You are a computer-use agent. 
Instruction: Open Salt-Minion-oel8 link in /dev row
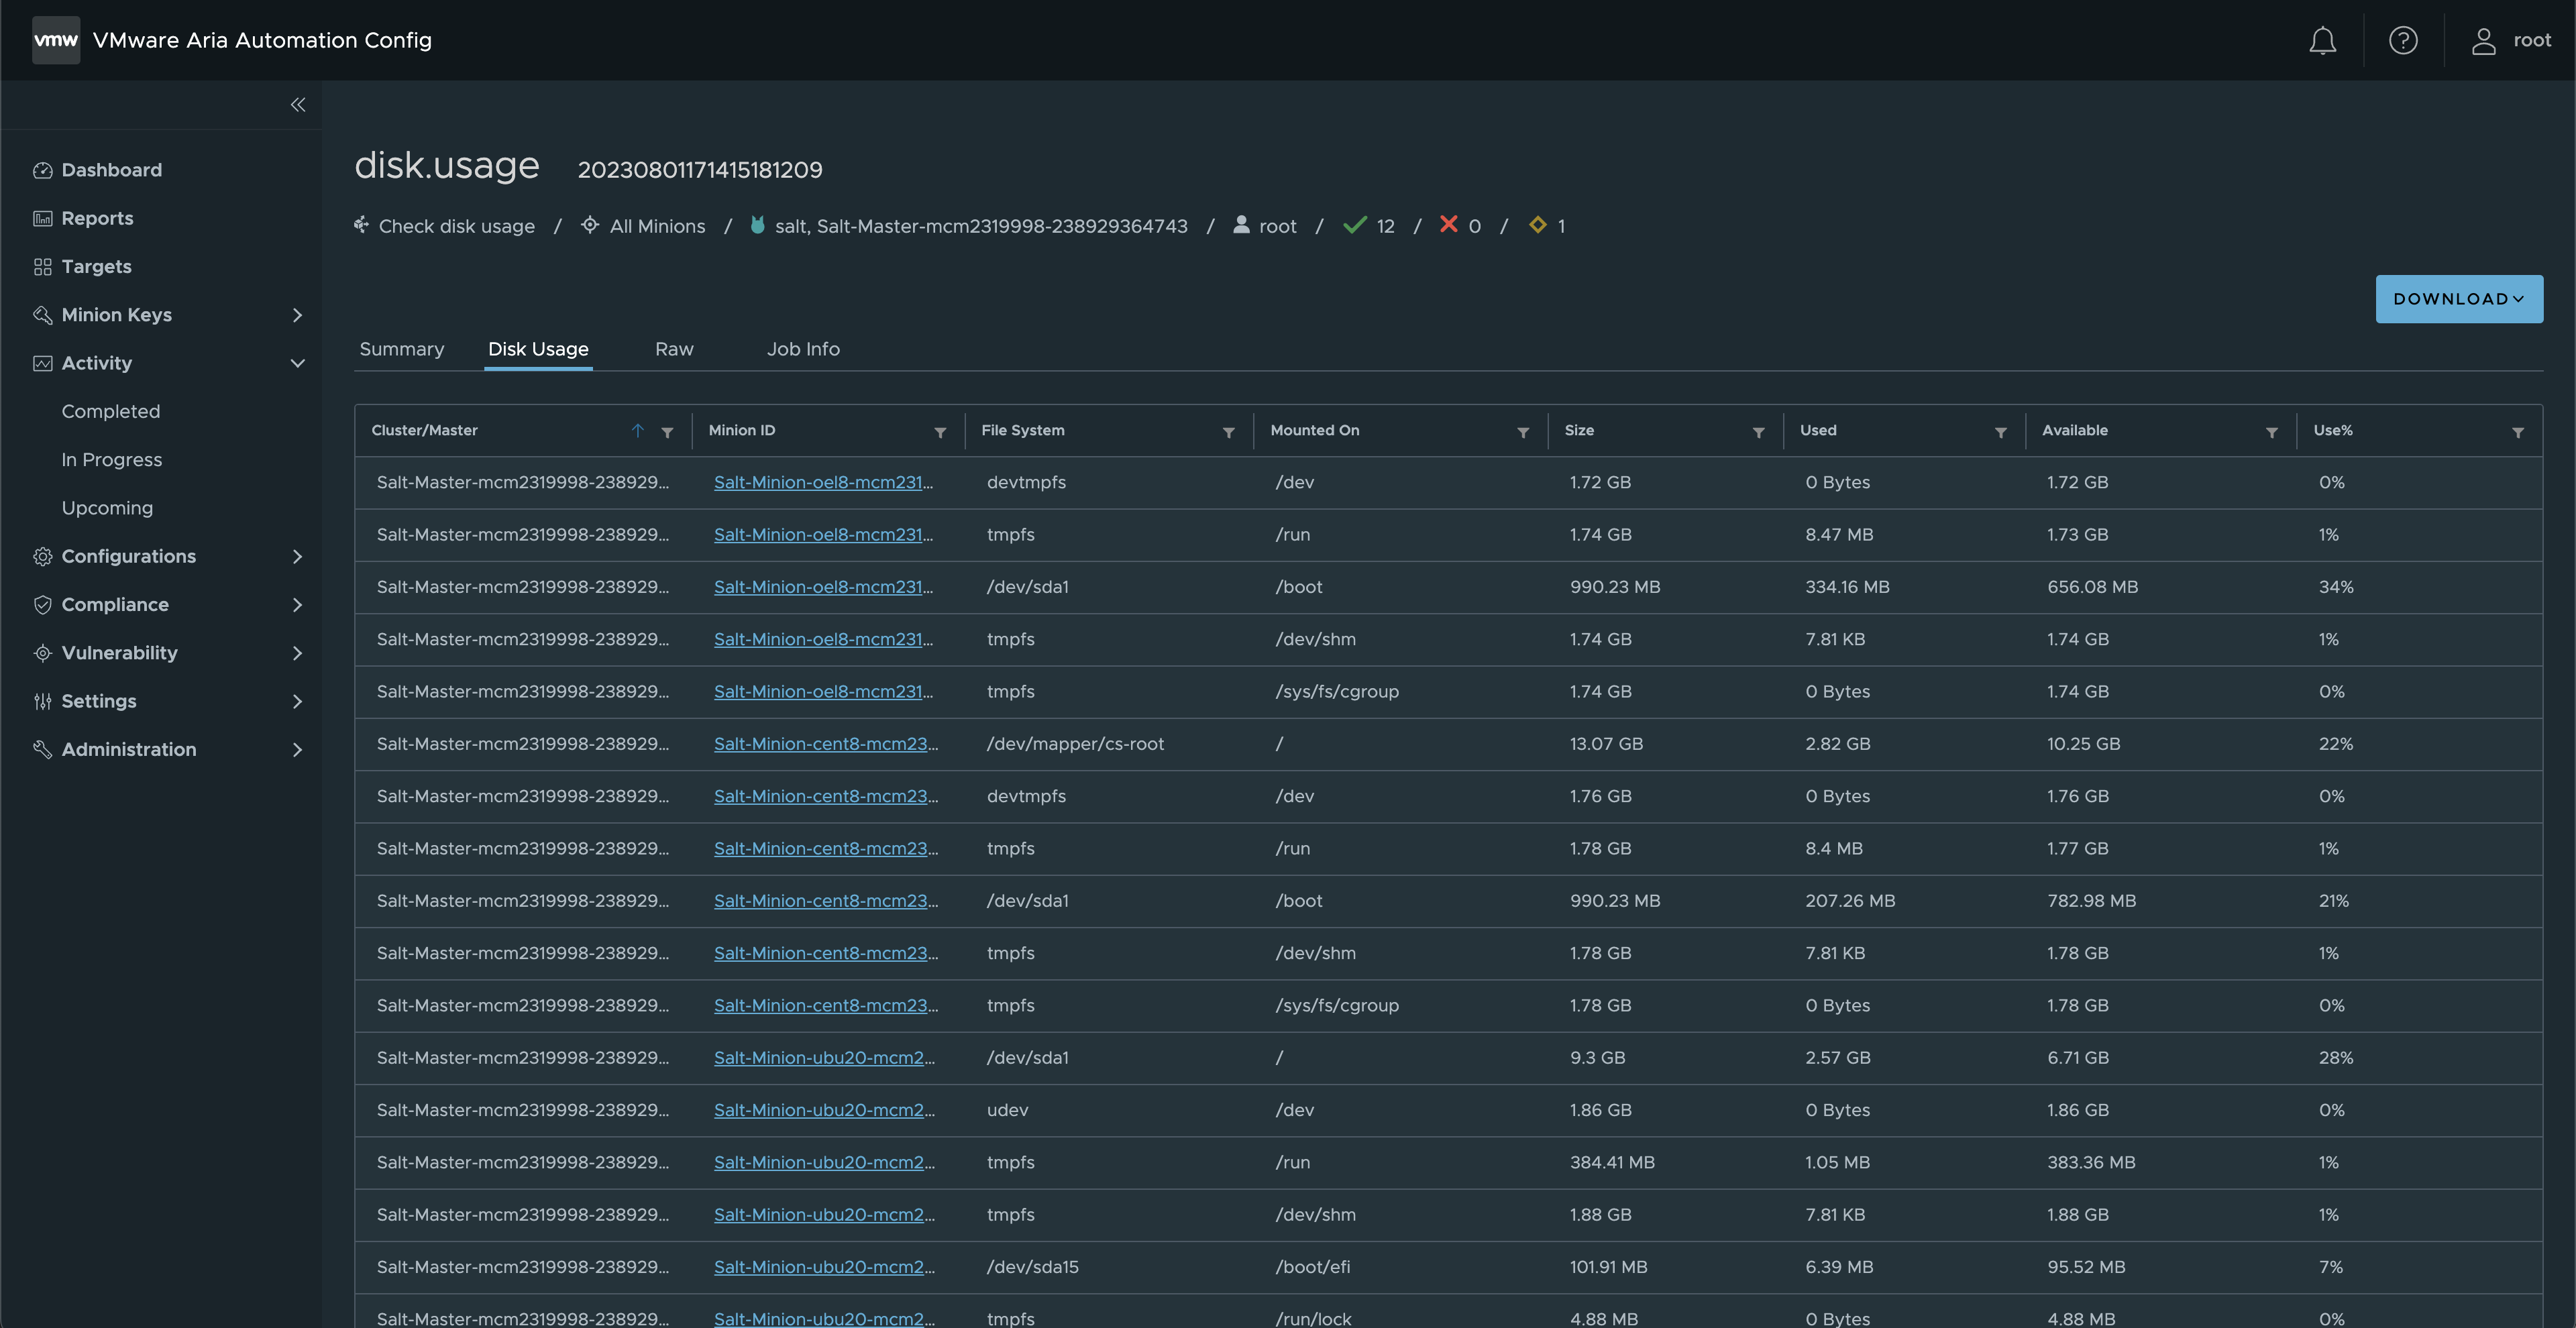point(823,483)
